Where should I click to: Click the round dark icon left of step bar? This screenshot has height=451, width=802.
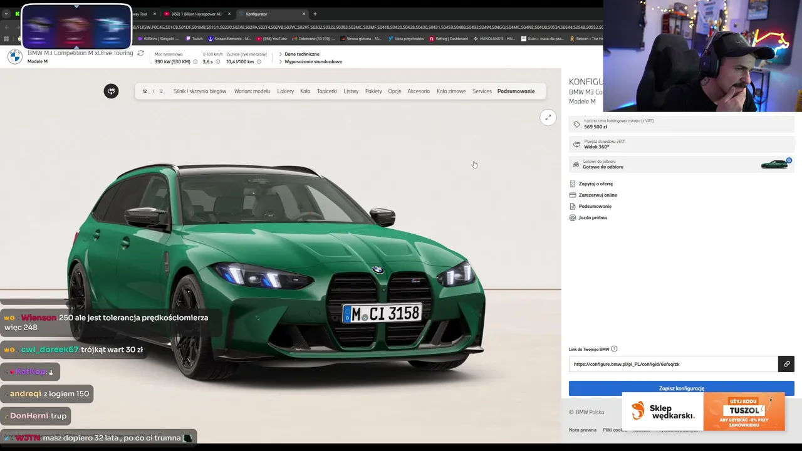(111, 91)
